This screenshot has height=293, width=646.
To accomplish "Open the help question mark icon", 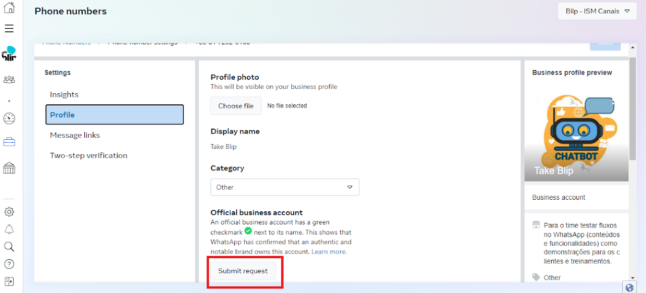I will [9, 264].
